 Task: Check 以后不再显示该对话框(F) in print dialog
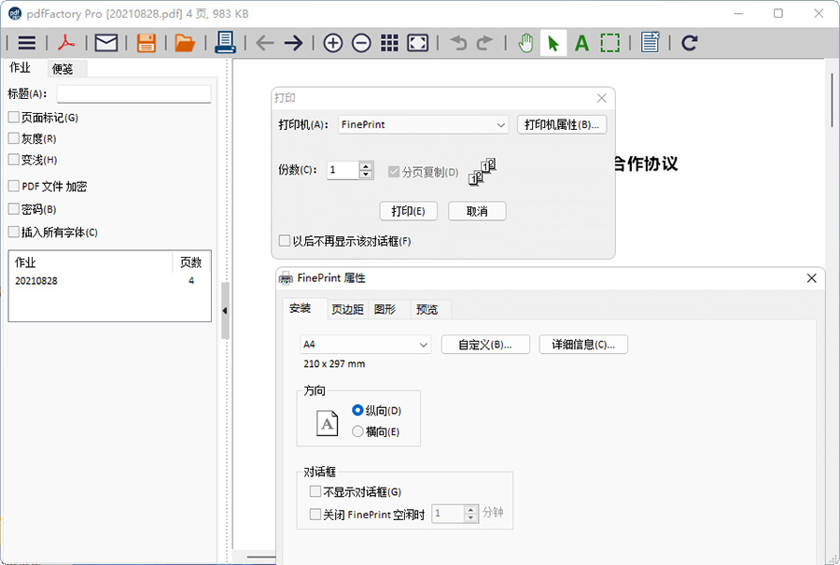point(284,240)
